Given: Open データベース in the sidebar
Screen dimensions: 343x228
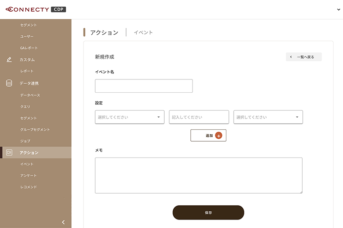Looking at the screenshot, I should pos(30,95).
